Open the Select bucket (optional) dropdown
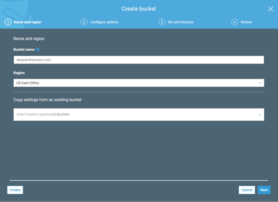Viewport: 278px width, 202px height. [x=139, y=114]
